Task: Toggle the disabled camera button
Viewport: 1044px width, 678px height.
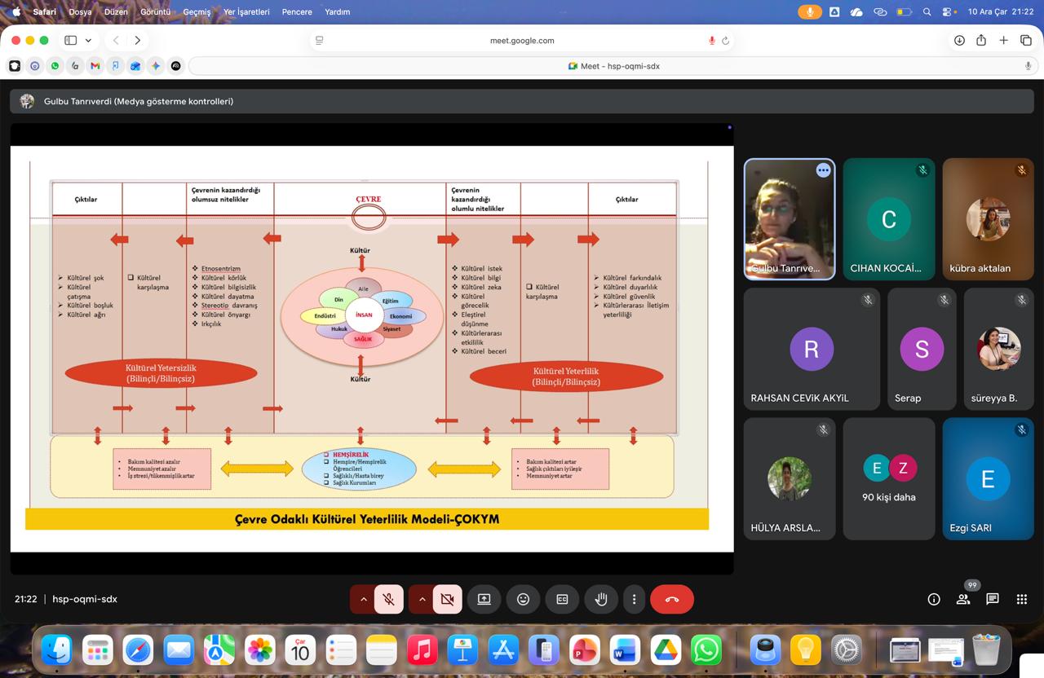Action: [x=447, y=599]
